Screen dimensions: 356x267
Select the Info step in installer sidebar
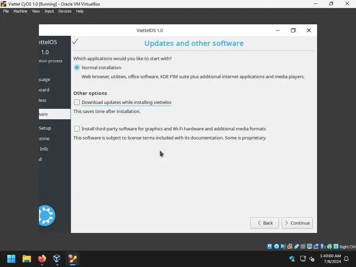44,149
